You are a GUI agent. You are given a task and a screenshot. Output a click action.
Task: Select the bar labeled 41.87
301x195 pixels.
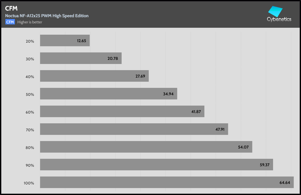click(122, 112)
